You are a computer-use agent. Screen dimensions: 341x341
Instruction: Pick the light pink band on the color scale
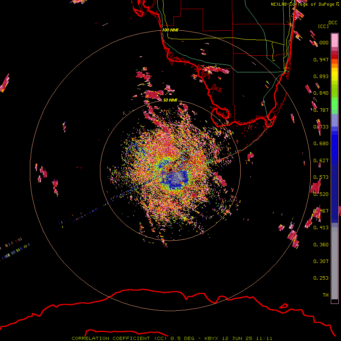335,40
